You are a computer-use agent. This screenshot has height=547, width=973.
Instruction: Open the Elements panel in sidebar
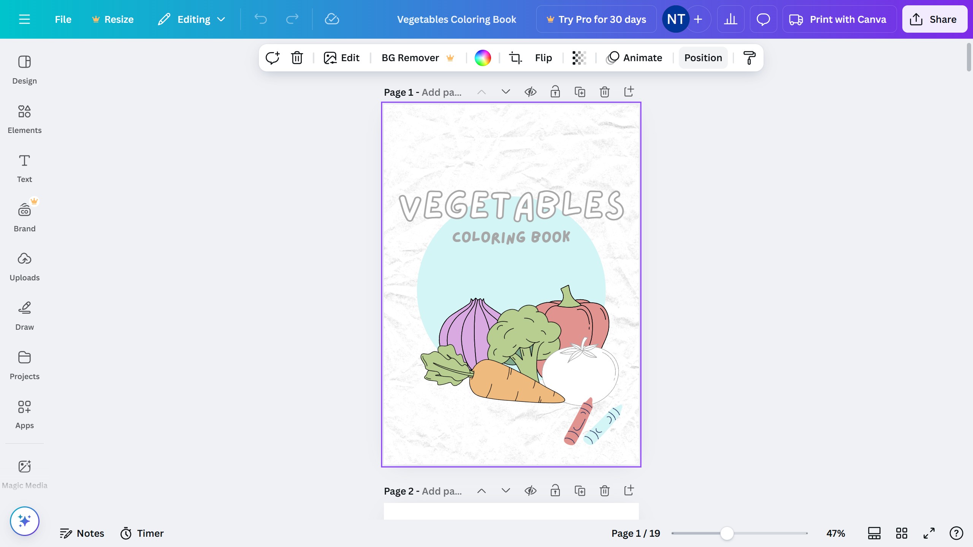tap(24, 119)
